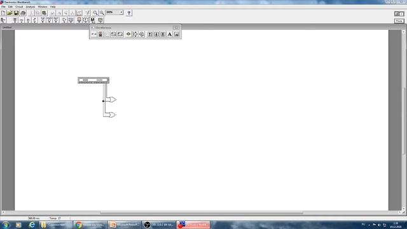The height and width of the screenshot is (229, 407).
Task: Select the fuse component in Miscellaneous
Action: click(93, 34)
